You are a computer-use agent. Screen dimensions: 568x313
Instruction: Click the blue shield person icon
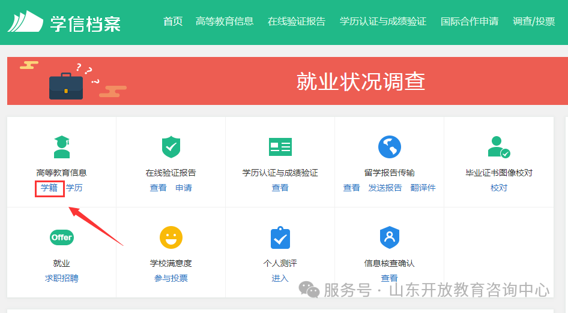390,237
